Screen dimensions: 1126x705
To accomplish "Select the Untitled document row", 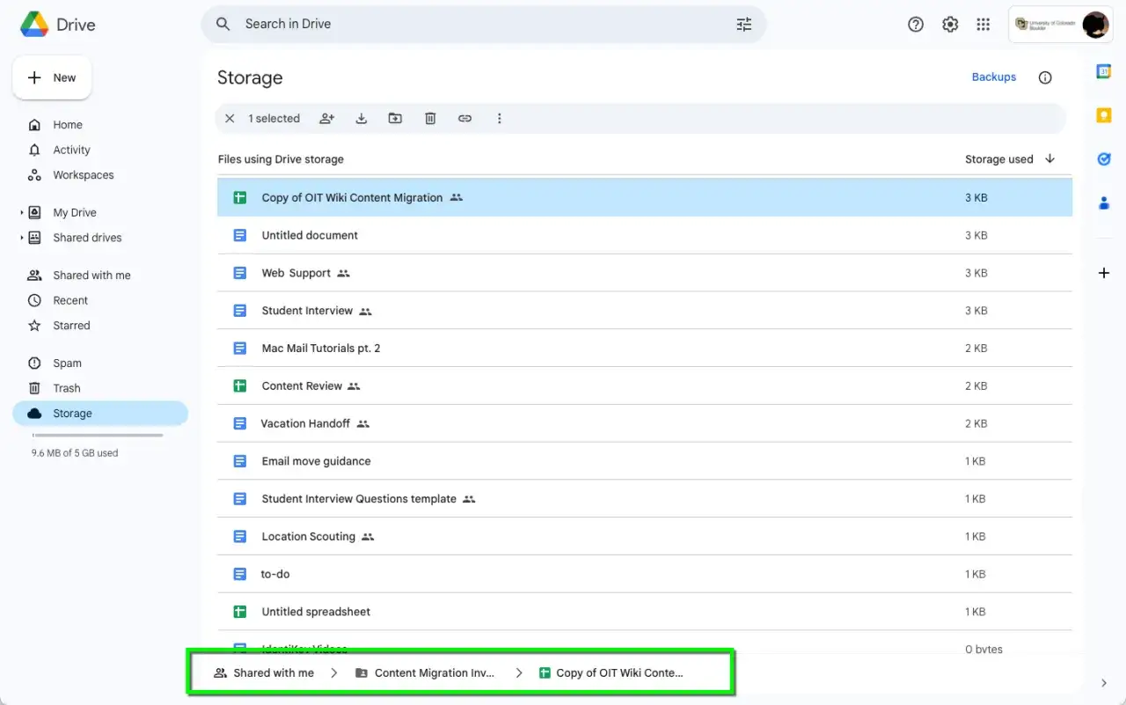I will pyautogui.click(x=645, y=235).
